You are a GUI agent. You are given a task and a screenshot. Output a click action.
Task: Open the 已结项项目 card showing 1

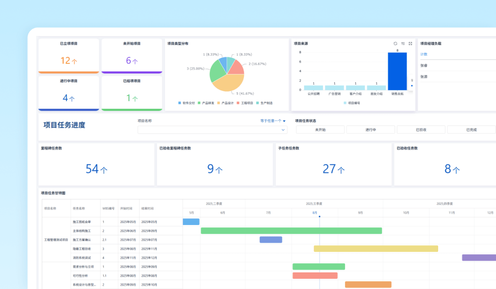tap(132, 93)
